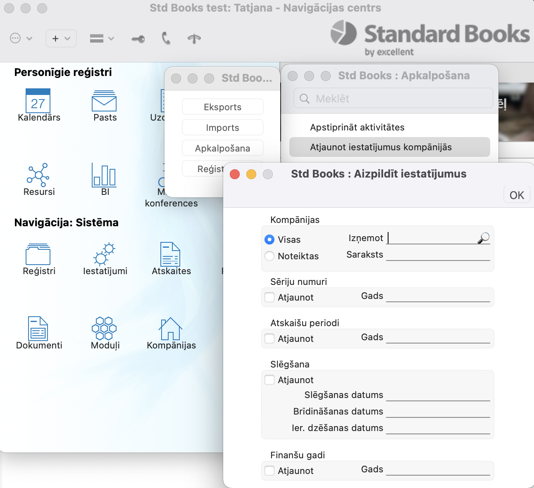Open the Kompānijas house icon
The height and width of the screenshot is (488, 534).
(170, 329)
